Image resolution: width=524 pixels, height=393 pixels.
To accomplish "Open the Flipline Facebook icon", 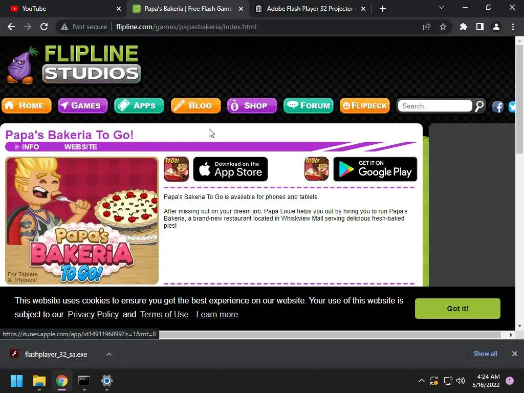I will pos(497,107).
